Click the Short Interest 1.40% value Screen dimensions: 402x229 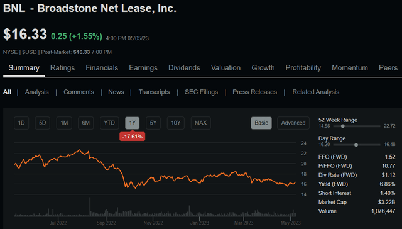point(388,193)
